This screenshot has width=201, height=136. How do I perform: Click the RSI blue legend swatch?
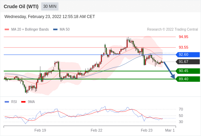click(x=7, y=102)
